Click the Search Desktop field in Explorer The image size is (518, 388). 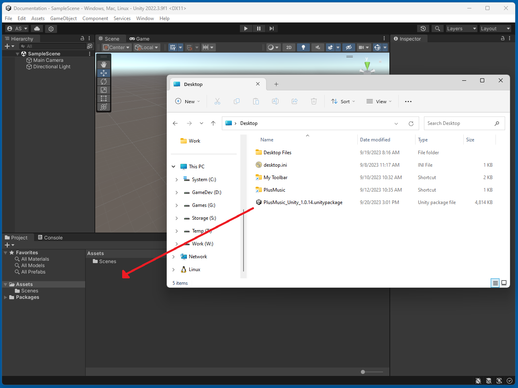(465, 123)
